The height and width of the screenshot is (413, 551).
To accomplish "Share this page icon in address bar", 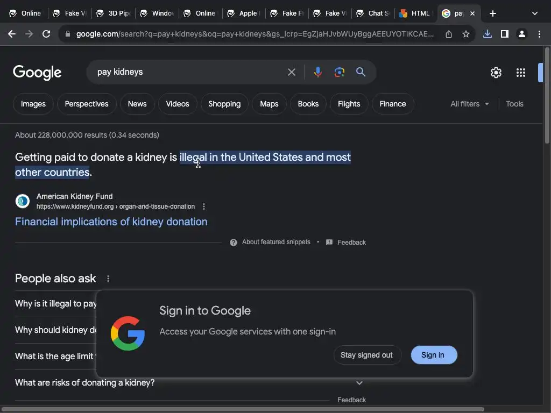I will [448, 34].
